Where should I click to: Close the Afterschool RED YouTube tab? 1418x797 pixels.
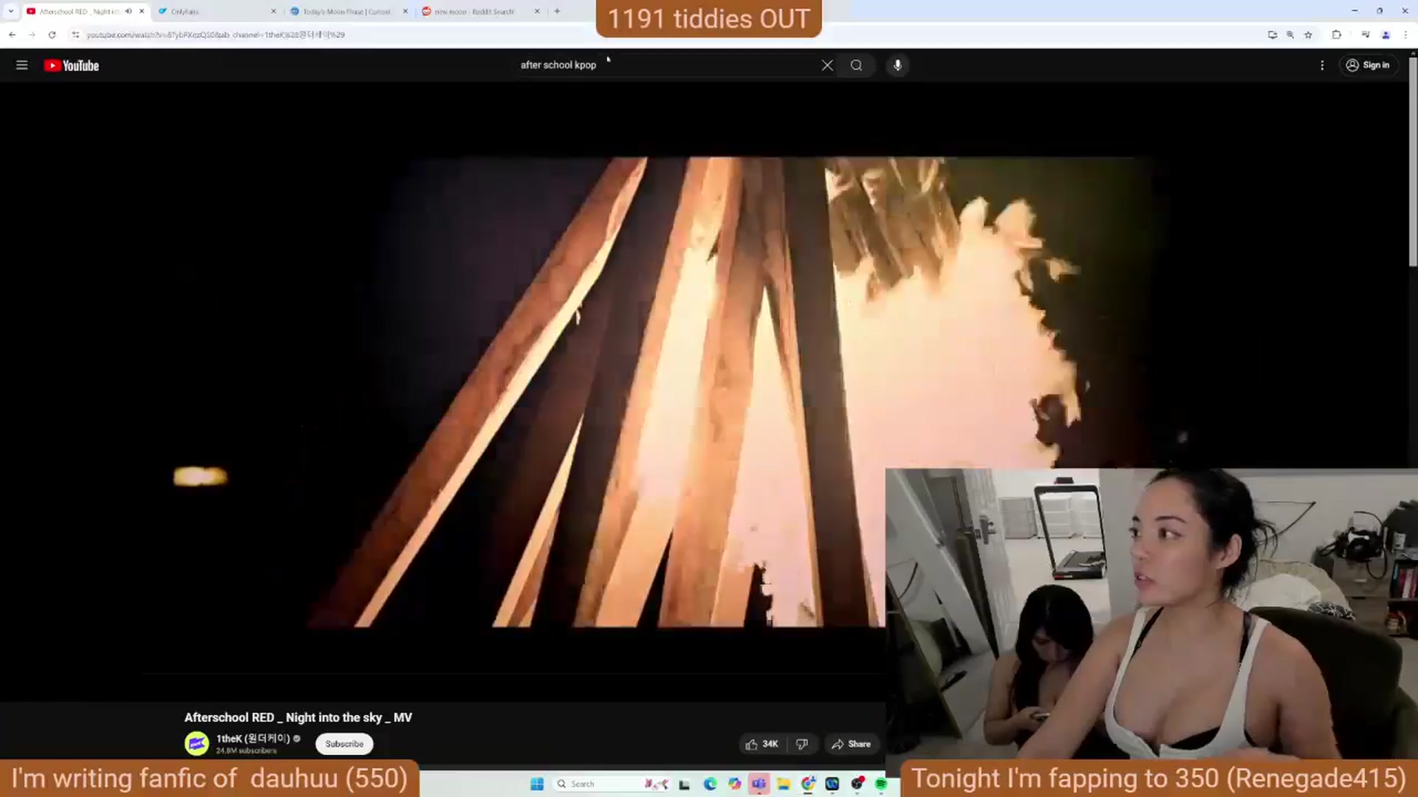click(142, 11)
